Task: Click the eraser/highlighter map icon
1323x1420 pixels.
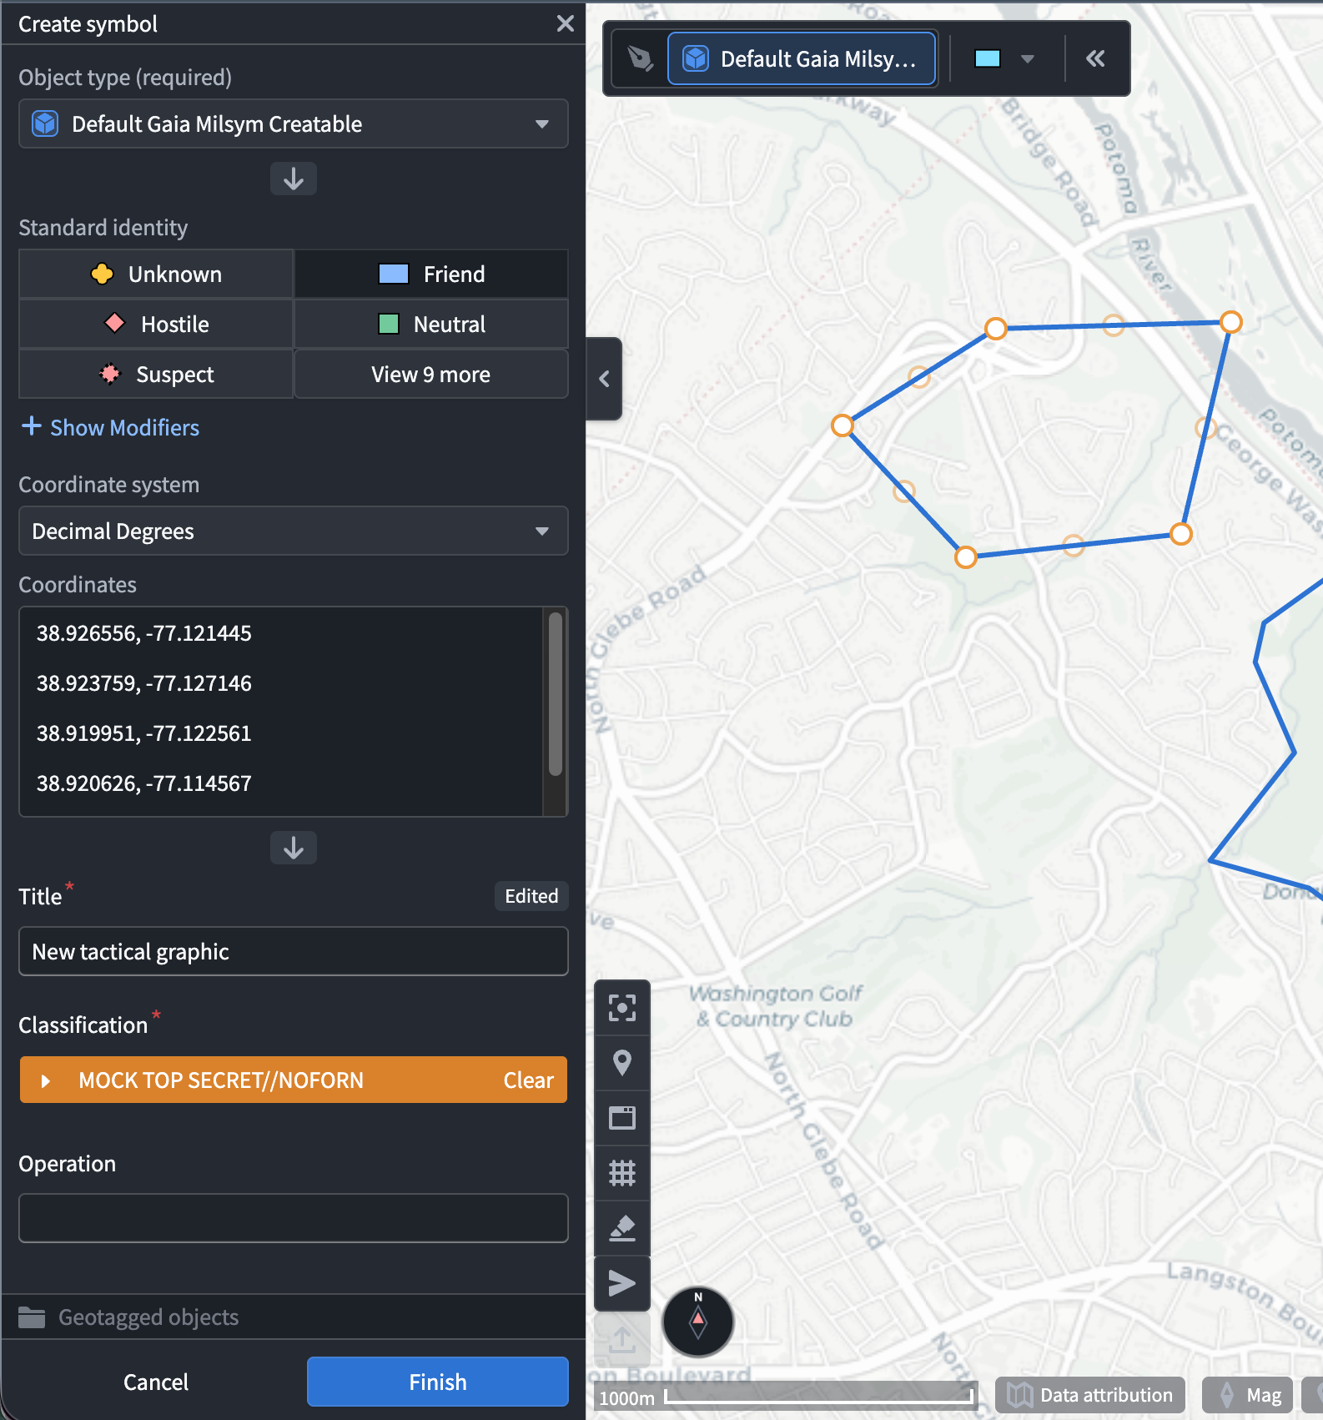Action: click(622, 1228)
